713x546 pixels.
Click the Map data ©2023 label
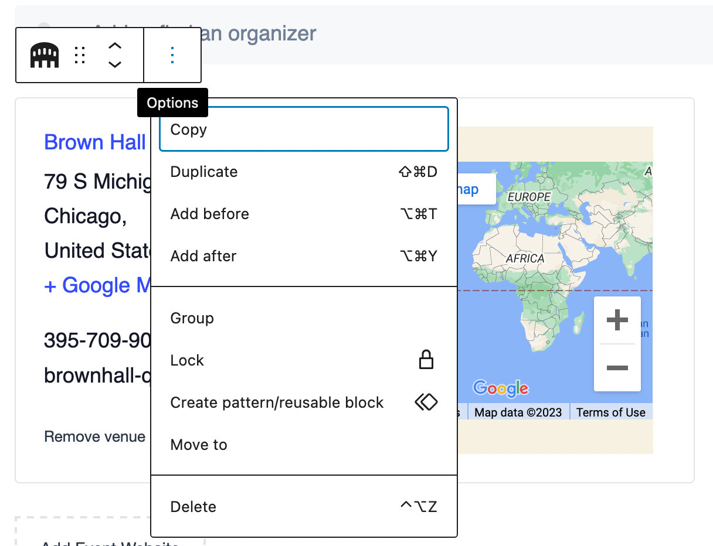pyautogui.click(x=518, y=412)
